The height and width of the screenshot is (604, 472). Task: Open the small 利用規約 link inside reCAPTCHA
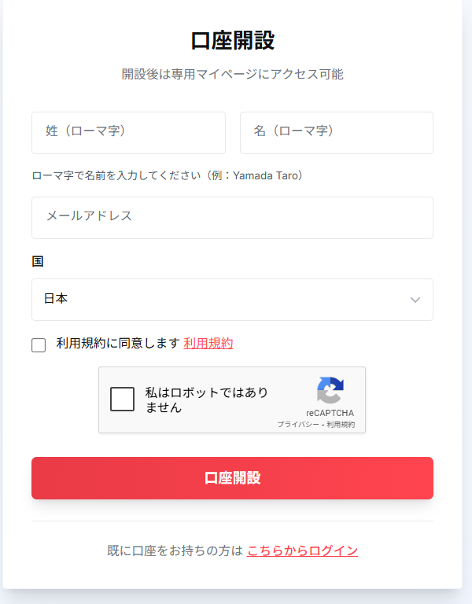point(341,425)
